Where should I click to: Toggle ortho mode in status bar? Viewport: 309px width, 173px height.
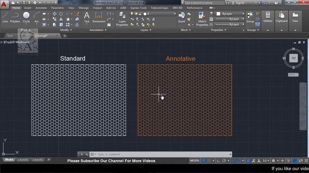(x=219, y=161)
